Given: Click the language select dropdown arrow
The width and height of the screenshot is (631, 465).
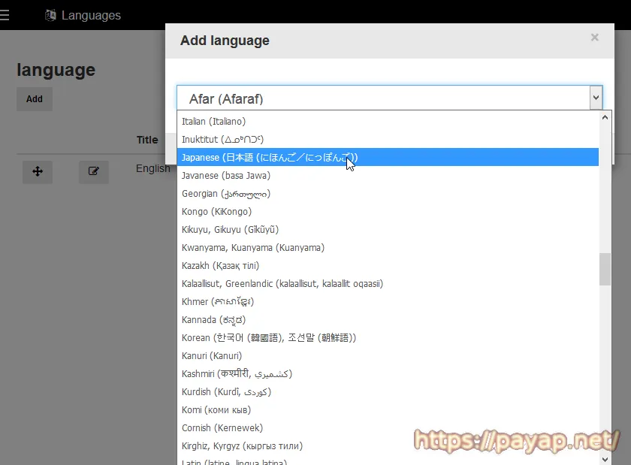Looking at the screenshot, I should coord(596,98).
